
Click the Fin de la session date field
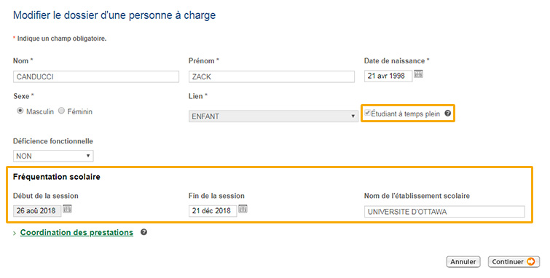(213, 211)
